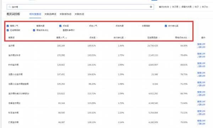
Task: Open 人群分析 for the 2,145,133 row
Action: pyautogui.click(x=201, y=57)
